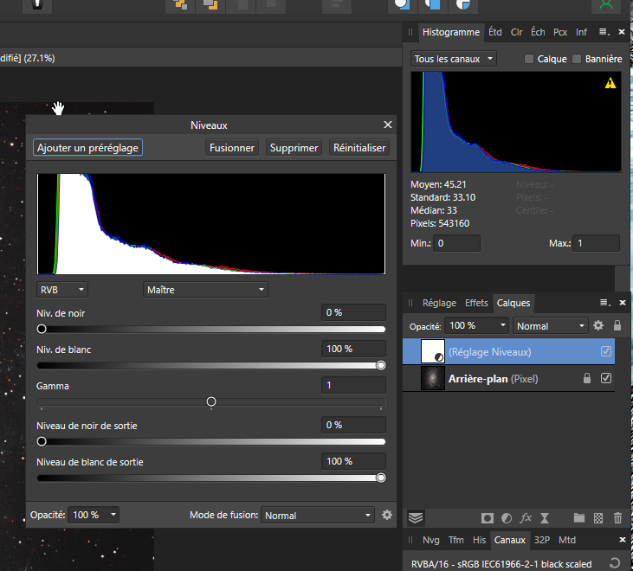Close the Canaux panel group
Image resolution: width=633 pixels, height=571 pixels.
point(622,540)
